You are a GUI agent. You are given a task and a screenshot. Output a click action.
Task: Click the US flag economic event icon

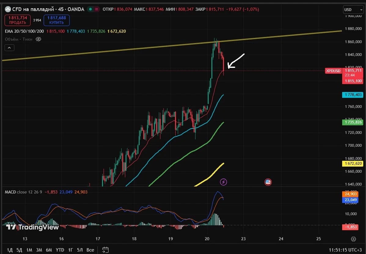268,182
